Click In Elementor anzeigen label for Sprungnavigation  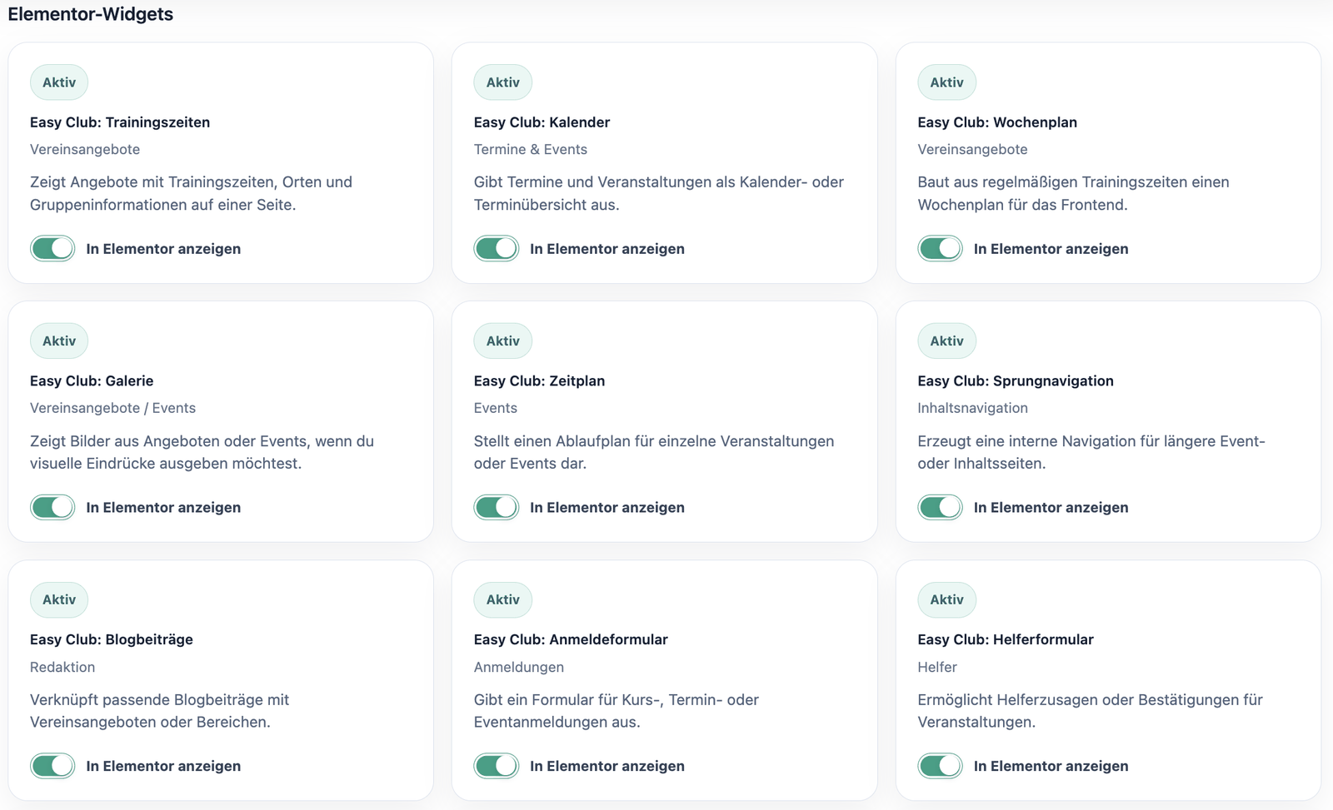tap(1051, 508)
